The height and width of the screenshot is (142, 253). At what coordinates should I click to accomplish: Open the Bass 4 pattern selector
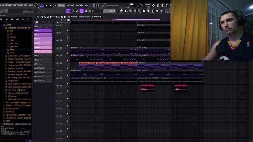pos(110,11)
